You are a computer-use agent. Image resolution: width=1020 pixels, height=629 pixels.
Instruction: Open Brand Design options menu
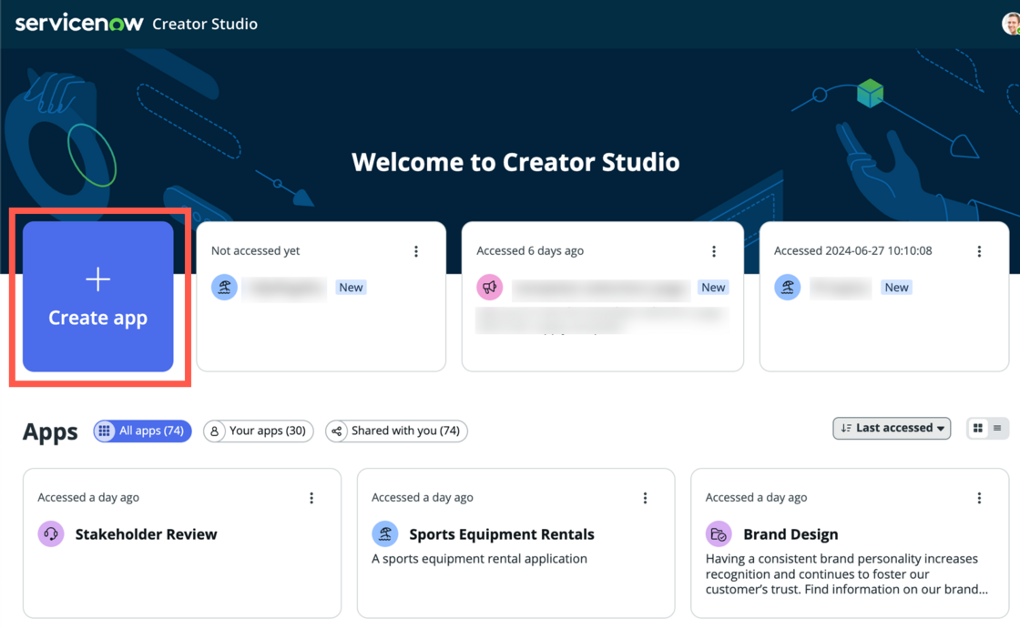[x=979, y=498]
